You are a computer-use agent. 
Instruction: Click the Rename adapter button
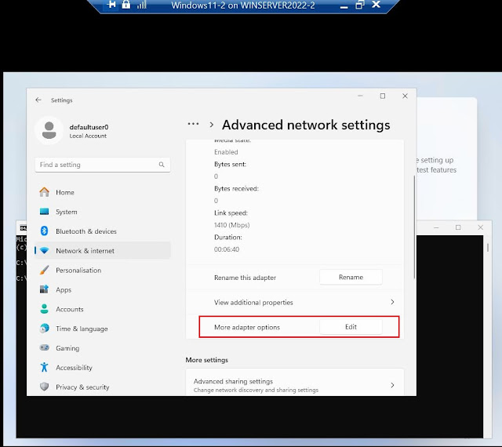pos(351,277)
